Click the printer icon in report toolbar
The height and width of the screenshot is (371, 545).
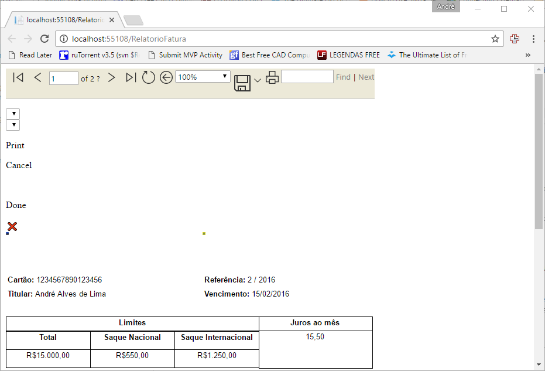pyautogui.click(x=272, y=77)
